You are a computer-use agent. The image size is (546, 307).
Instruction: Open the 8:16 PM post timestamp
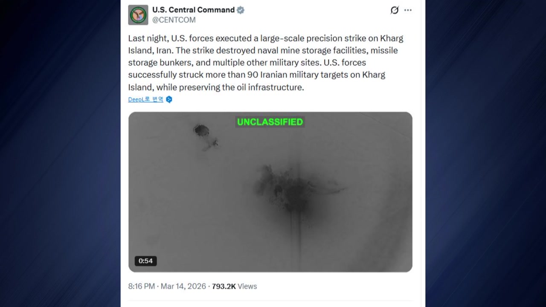141,287
